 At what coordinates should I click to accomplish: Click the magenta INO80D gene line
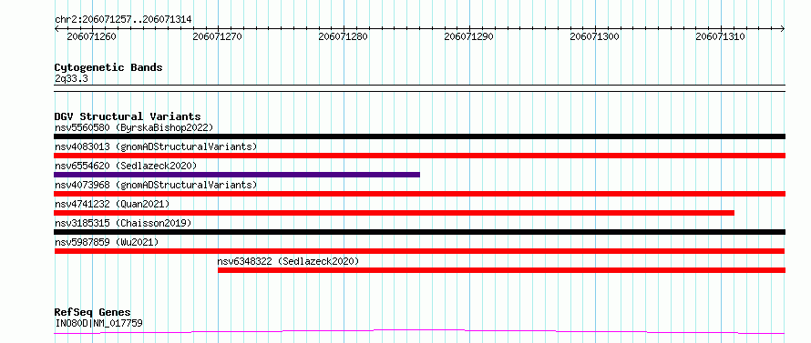pyautogui.click(x=419, y=332)
